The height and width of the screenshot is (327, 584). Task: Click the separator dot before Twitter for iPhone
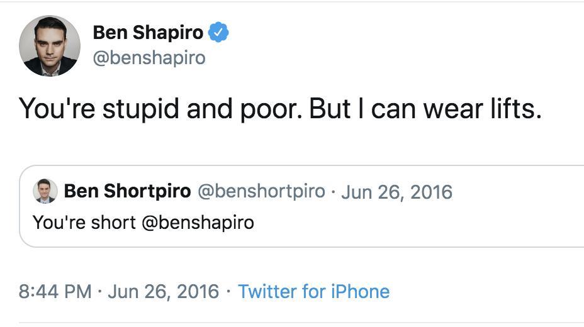(228, 291)
